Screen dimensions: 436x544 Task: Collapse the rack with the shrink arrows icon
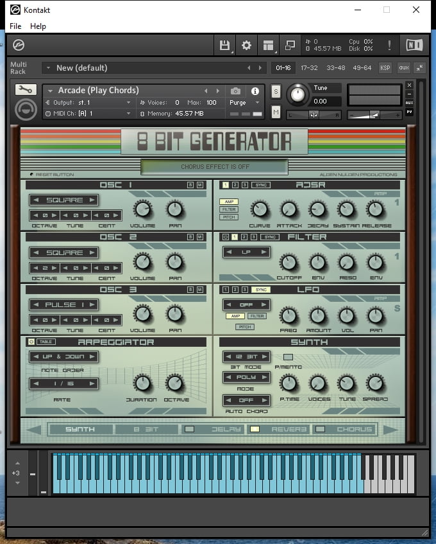click(x=420, y=68)
